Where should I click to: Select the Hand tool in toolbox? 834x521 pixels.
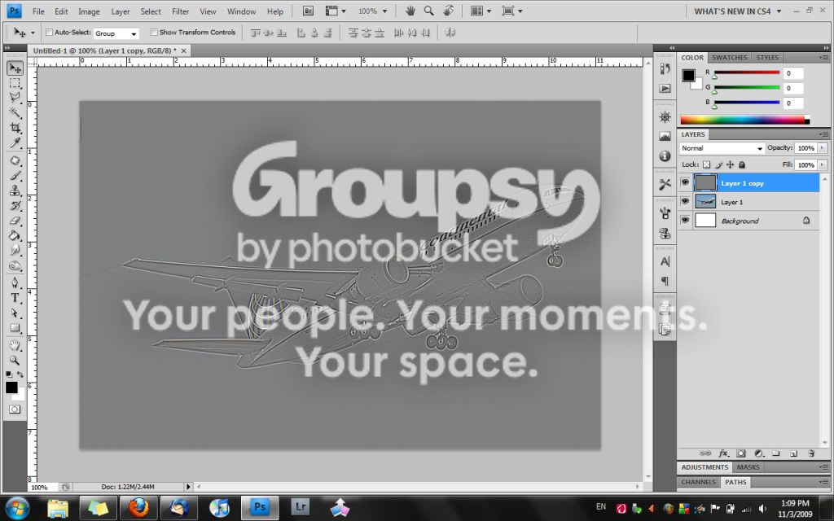15,345
